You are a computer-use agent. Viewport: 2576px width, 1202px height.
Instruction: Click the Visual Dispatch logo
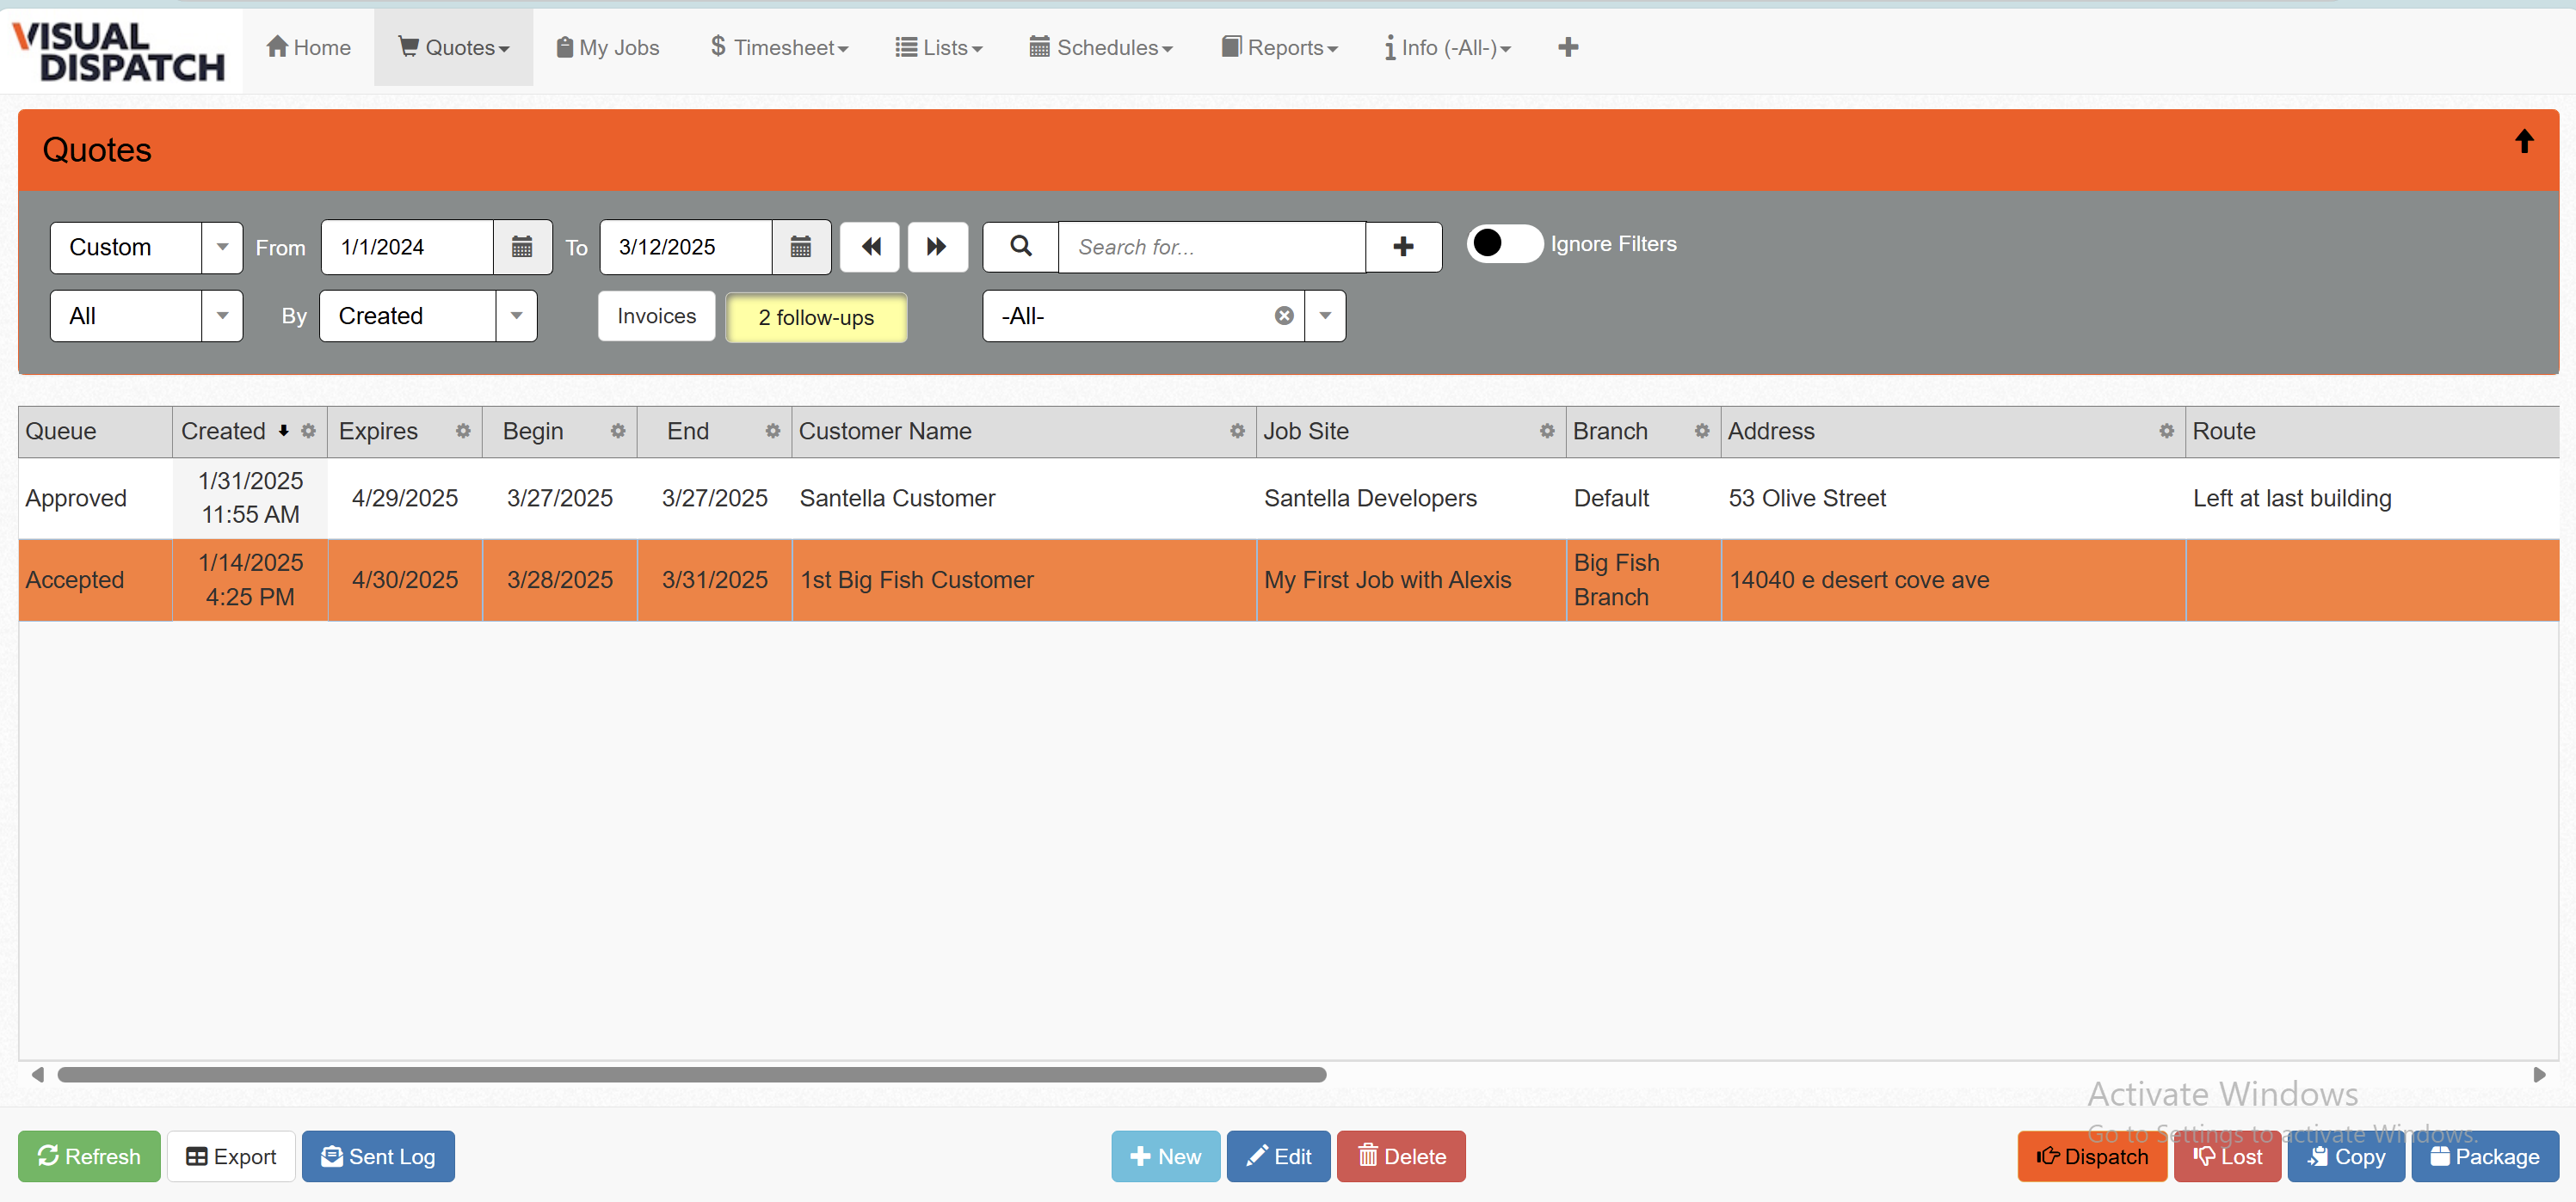click(x=119, y=52)
